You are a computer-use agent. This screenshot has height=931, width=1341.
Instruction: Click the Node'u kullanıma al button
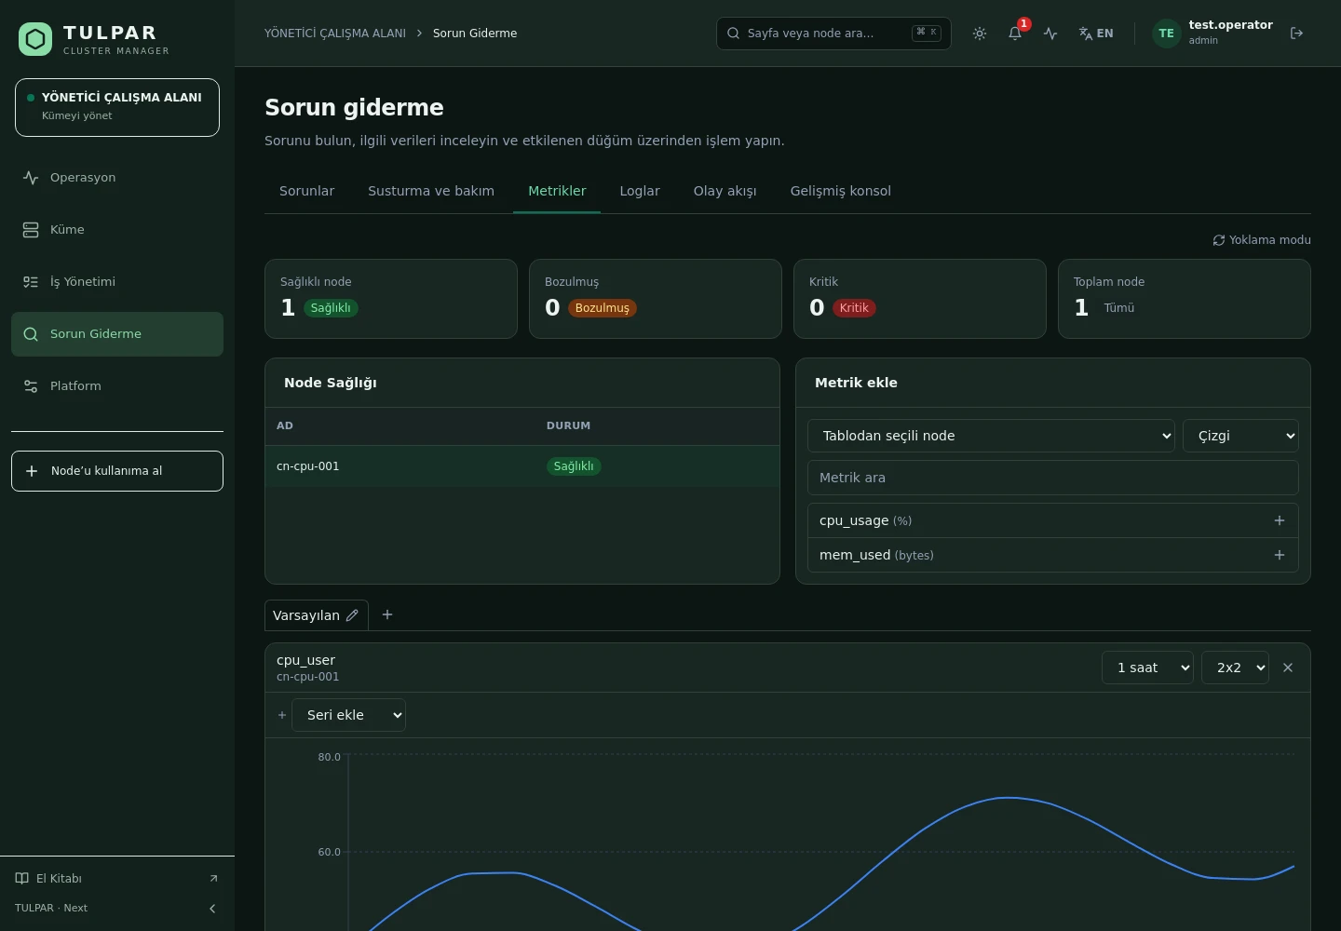(117, 471)
